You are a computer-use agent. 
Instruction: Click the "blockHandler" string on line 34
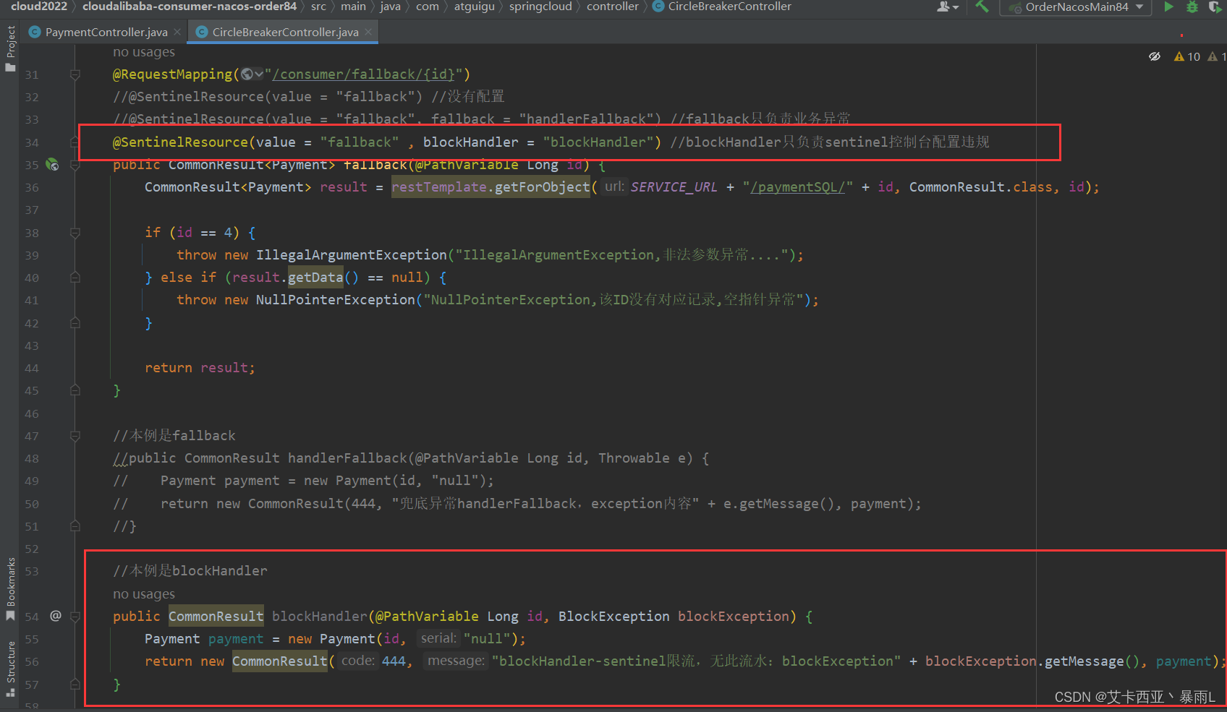click(x=598, y=142)
